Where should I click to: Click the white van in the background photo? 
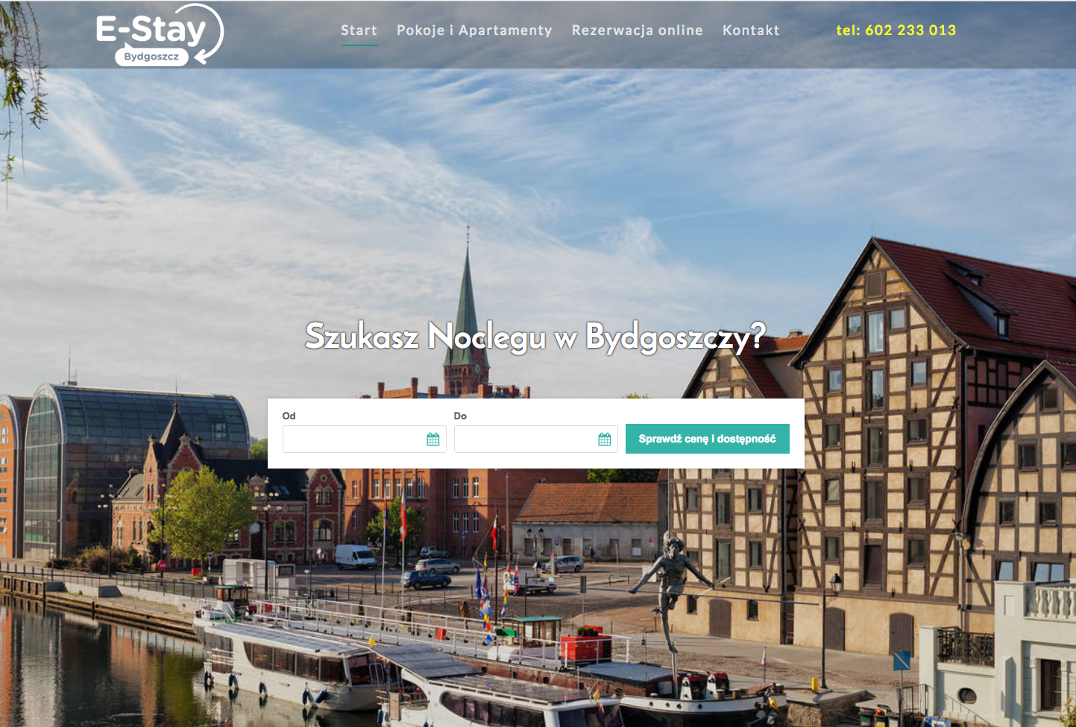(355, 556)
